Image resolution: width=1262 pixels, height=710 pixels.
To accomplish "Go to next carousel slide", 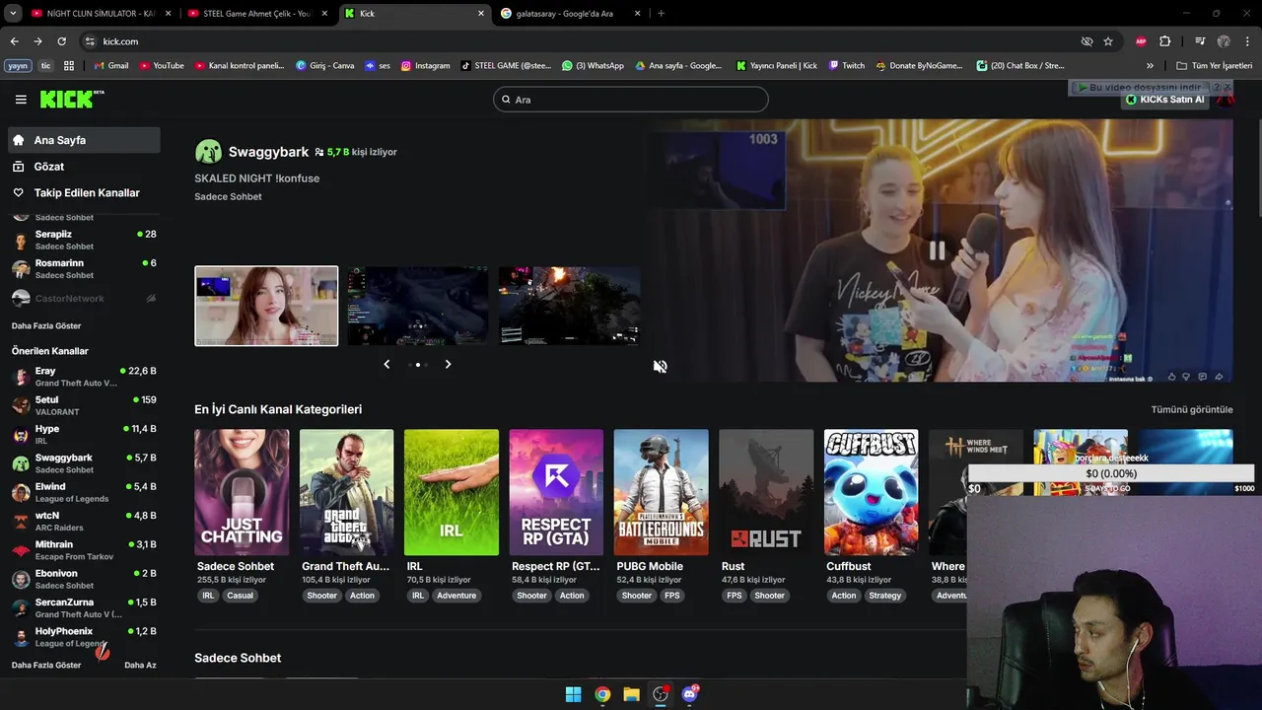I will [x=448, y=365].
